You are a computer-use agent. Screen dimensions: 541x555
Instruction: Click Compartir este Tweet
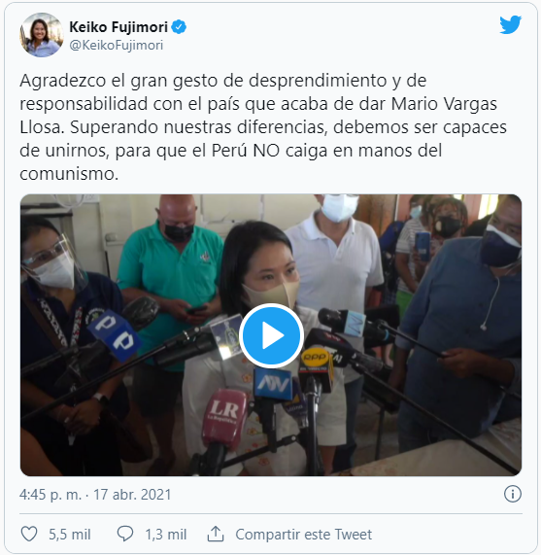[x=304, y=535]
